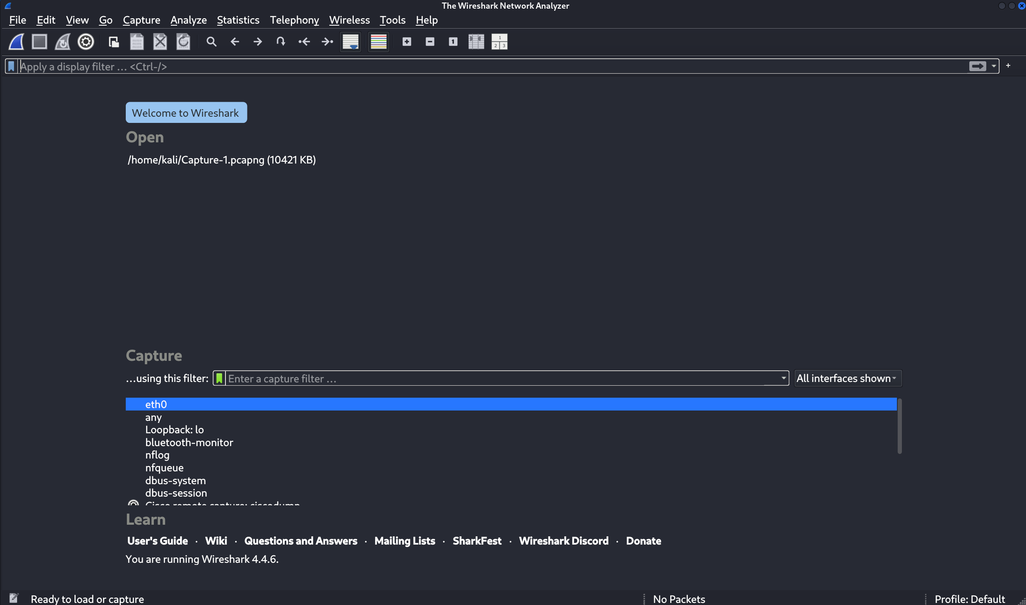Open the Edit menu

click(x=46, y=20)
